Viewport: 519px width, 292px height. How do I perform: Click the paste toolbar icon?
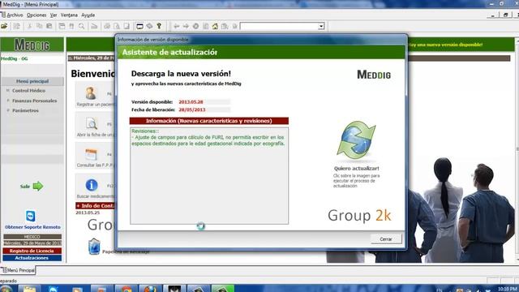pyautogui.click(x=49, y=26)
